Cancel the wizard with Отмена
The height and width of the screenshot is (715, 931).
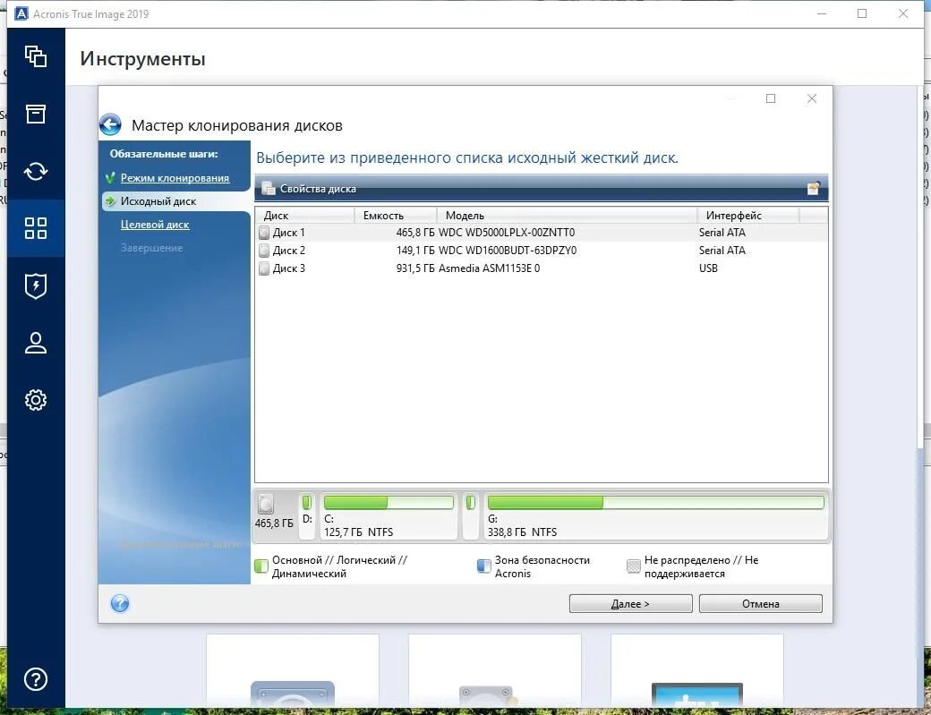(760, 603)
